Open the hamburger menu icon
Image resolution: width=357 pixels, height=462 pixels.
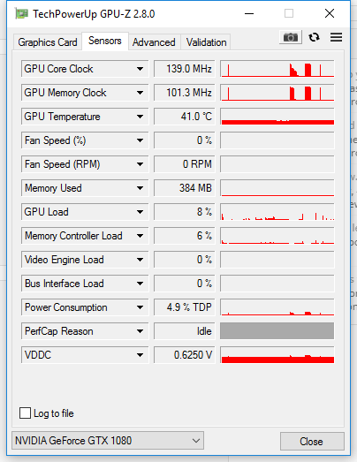pyautogui.click(x=336, y=37)
